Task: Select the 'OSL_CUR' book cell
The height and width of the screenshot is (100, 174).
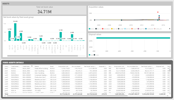Action: [x=53, y=91]
